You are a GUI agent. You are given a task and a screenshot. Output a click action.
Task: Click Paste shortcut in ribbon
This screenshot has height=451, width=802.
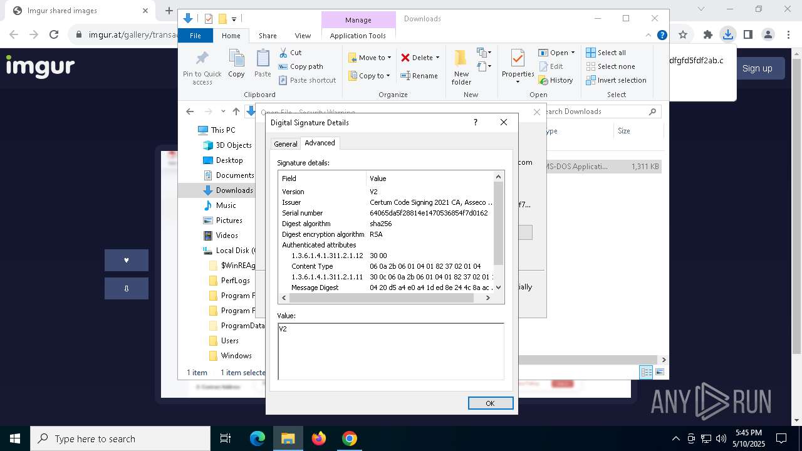pyautogui.click(x=307, y=80)
